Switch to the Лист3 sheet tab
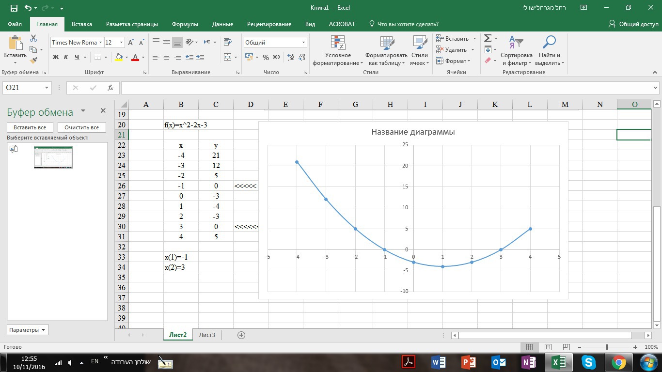The height and width of the screenshot is (372, 662). pos(207,335)
